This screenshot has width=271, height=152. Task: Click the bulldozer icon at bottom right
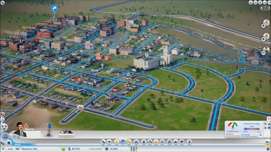[x=268, y=142]
